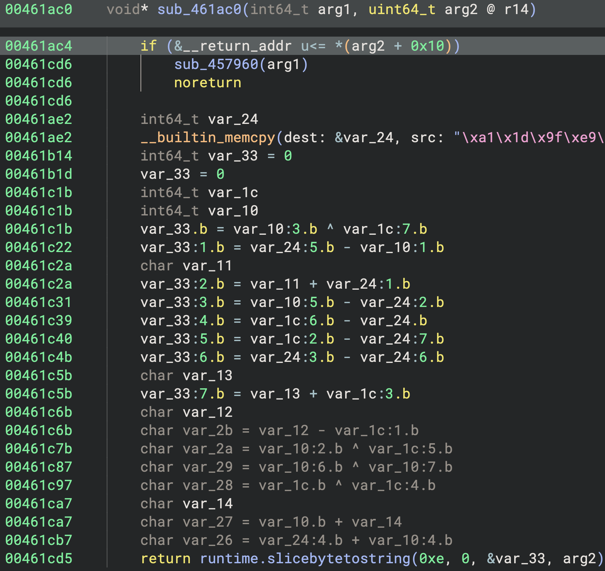Click var_33:1.b assignment line
This screenshot has width=605, height=571.
coord(292,247)
